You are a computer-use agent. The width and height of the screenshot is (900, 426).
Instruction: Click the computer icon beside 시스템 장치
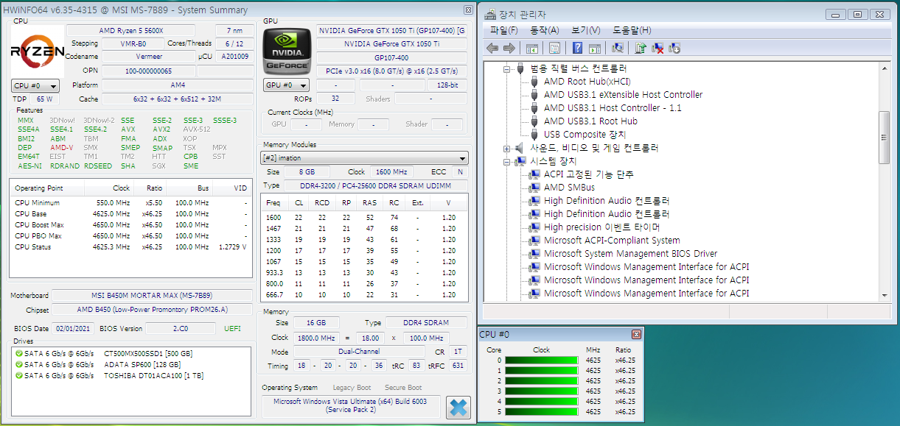tap(520, 161)
